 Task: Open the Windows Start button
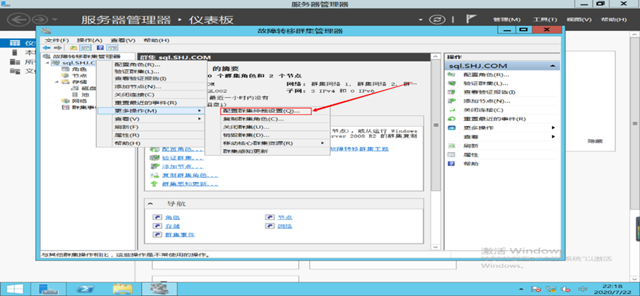(x=16, y=289)
